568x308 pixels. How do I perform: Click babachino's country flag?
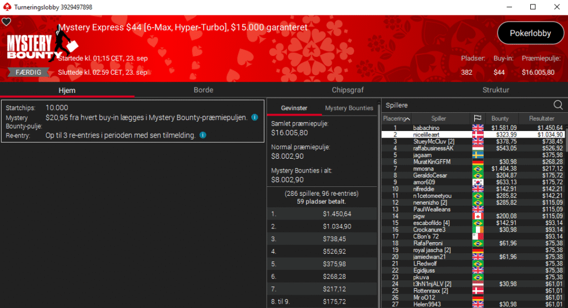(477, 128)
